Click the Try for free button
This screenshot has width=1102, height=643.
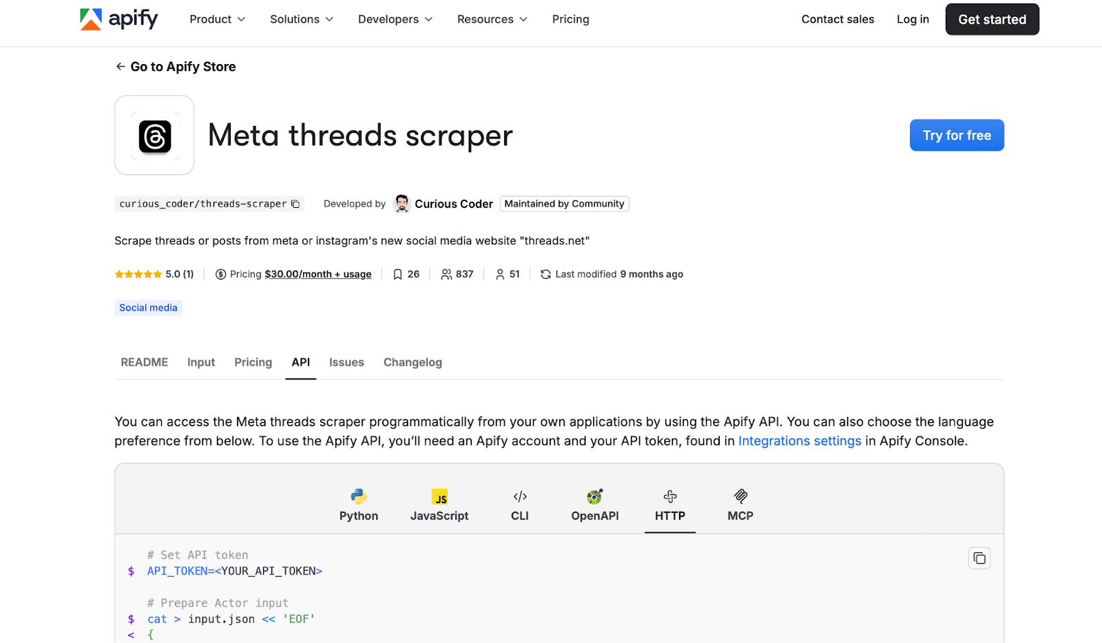coord(957,135)
